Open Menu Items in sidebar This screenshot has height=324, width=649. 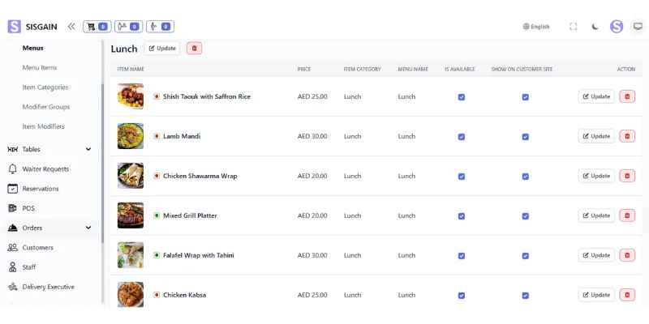pos(40,67)
